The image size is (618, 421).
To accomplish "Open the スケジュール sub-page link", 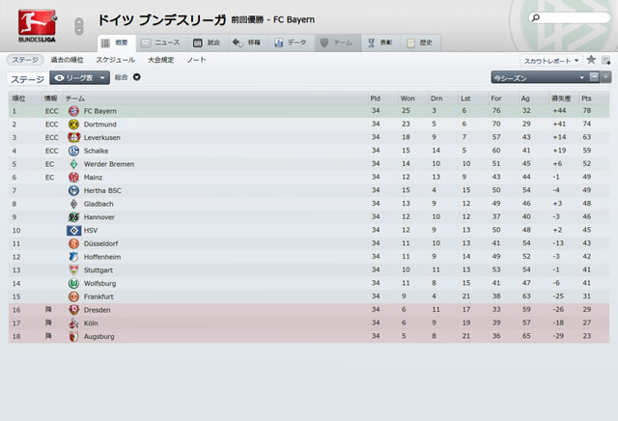I will pyautogui.click(x=116, y=60).
